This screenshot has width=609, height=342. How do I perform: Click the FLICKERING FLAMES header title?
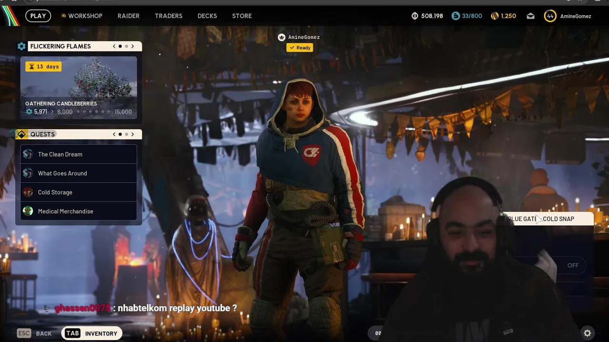click(x=60, y=46)
